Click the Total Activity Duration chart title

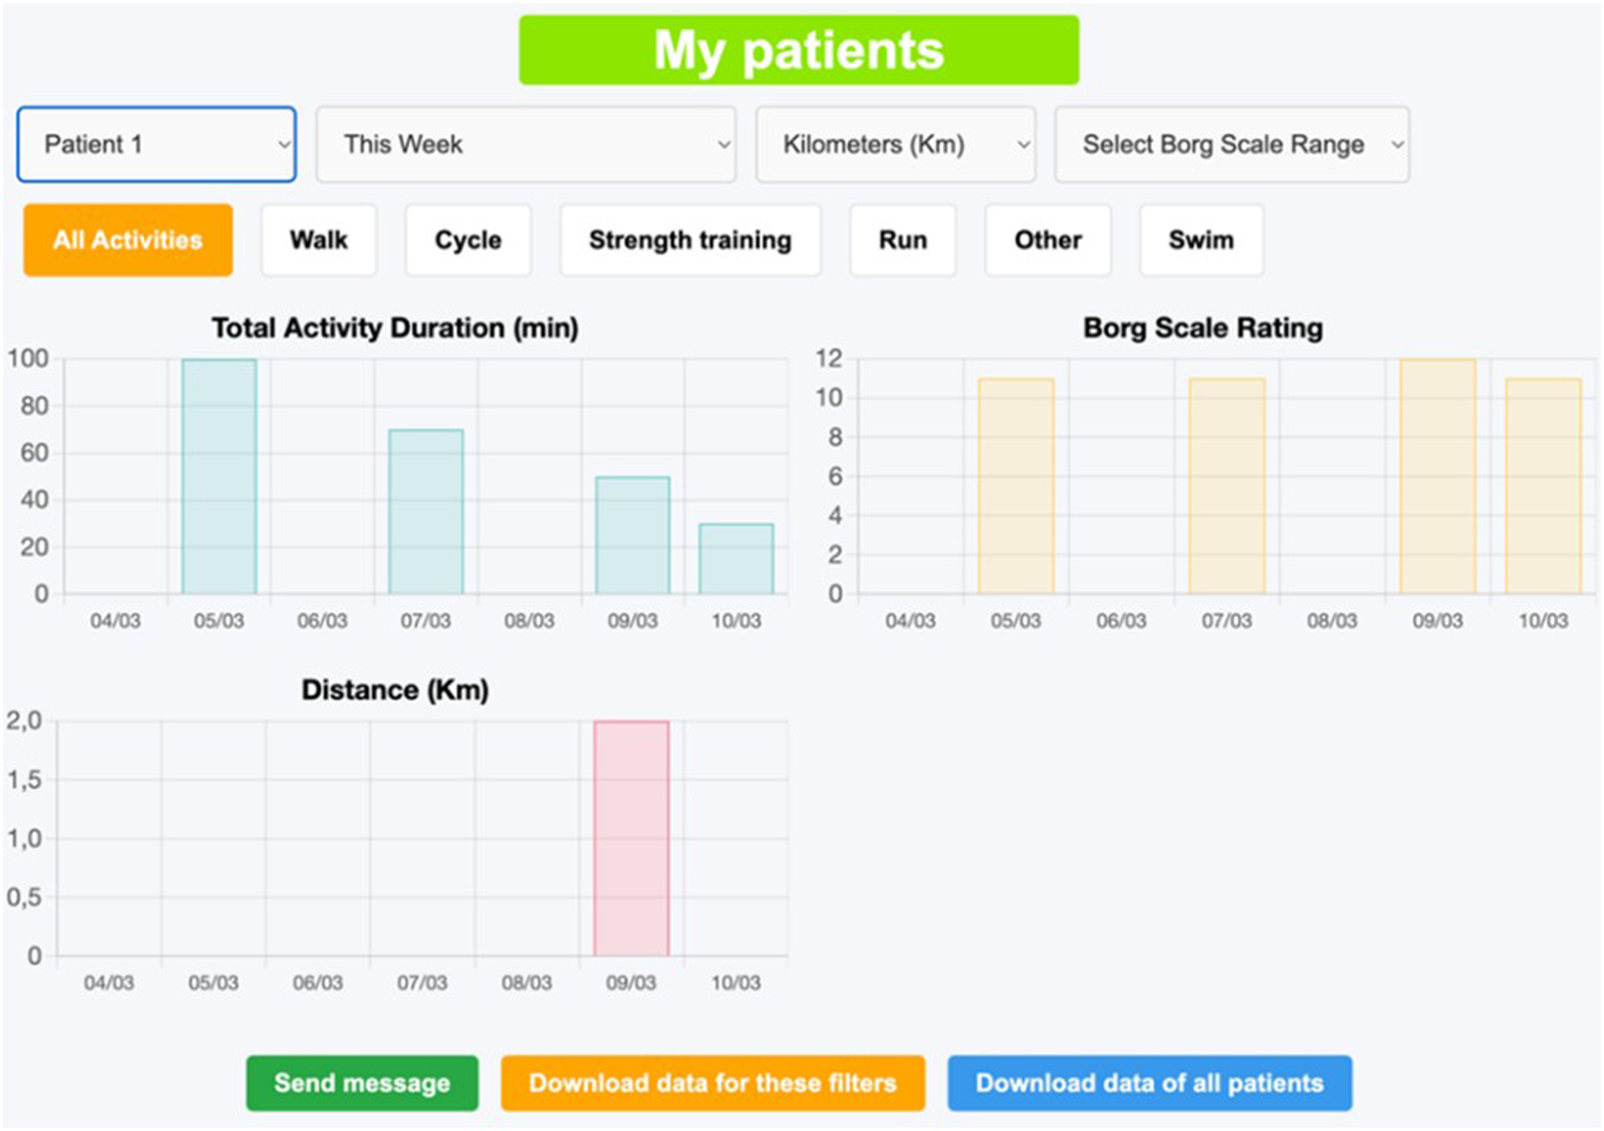[x=395, y=328]
